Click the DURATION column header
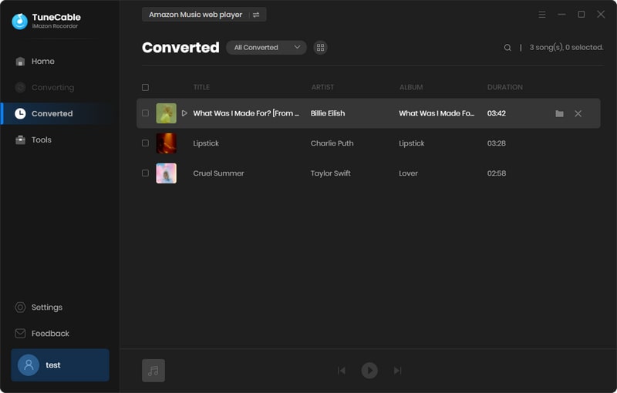Viewport: 617px width, 393px height. click(x=505, y=87)
